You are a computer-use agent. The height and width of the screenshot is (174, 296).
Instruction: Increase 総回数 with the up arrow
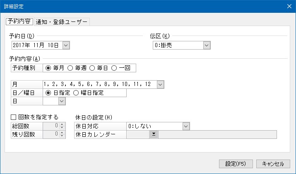pos(62,124)
